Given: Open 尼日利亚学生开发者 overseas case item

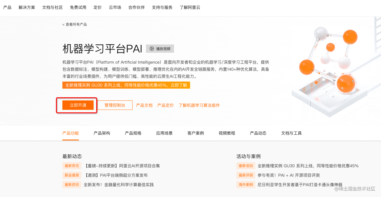Looking at the screenshot, I should [300, 185].
